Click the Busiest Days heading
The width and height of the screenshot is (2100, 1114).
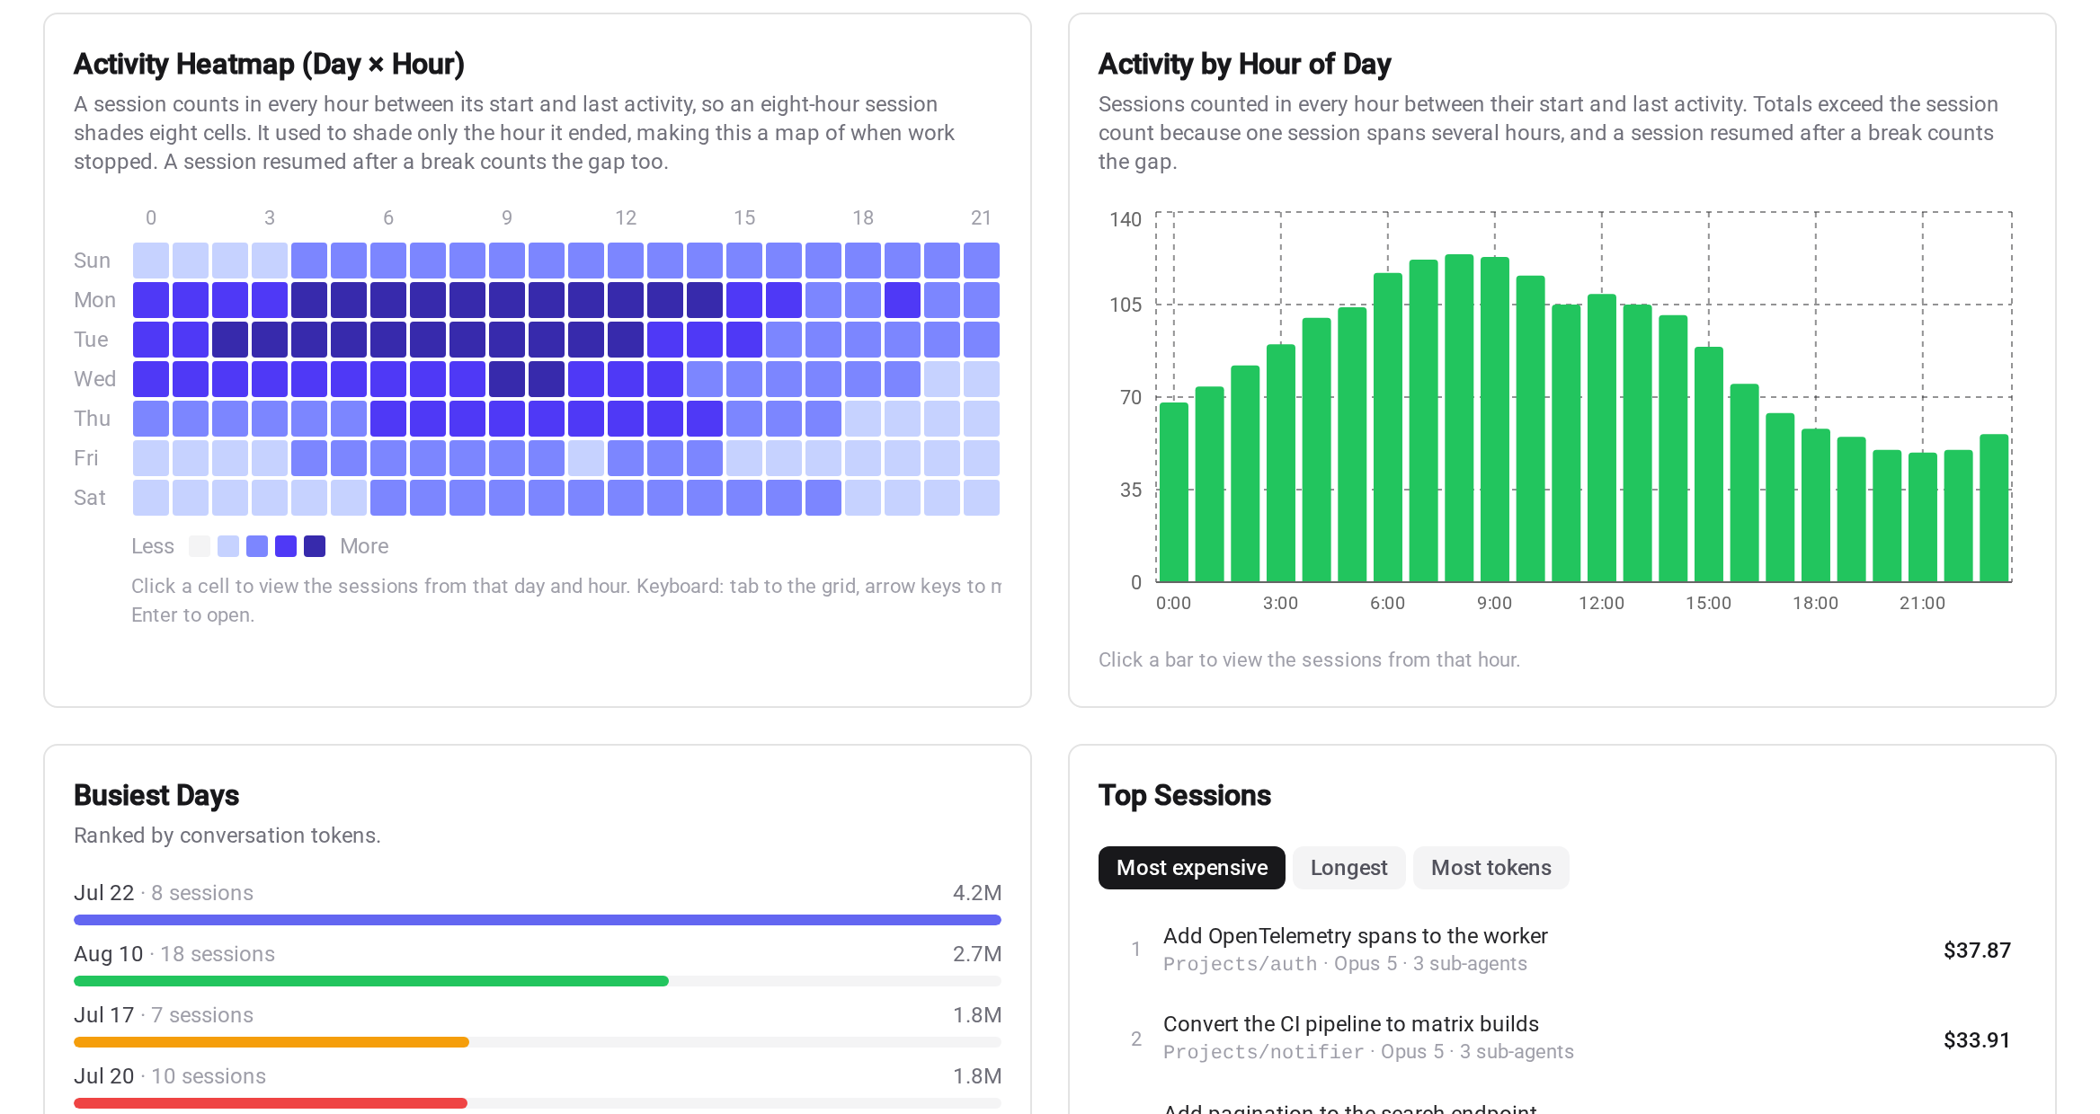[x=156, y=796]
